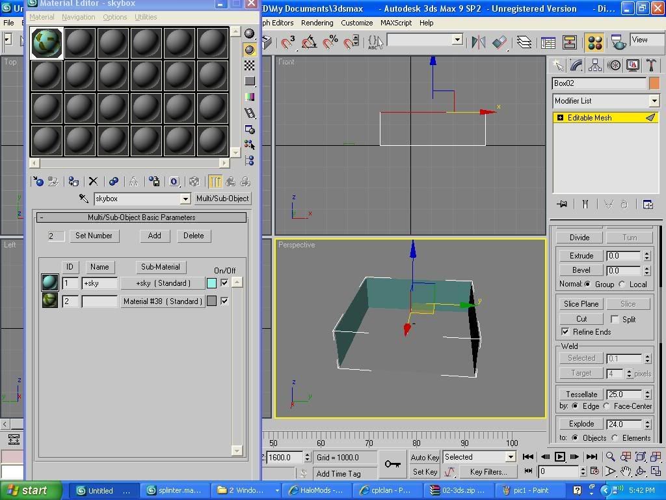Click Play Animation button
666x500 pixels.
pyautogui.click(x=560, y=456)
